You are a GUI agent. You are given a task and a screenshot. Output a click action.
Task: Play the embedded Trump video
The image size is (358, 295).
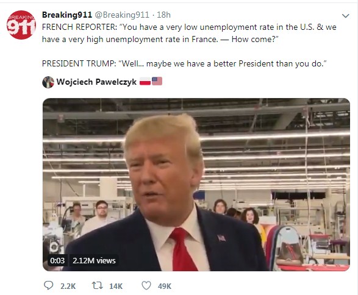[196, 184]
